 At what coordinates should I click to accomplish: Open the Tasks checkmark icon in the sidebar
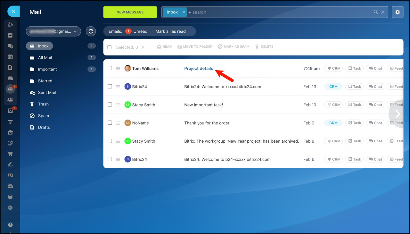10,111
